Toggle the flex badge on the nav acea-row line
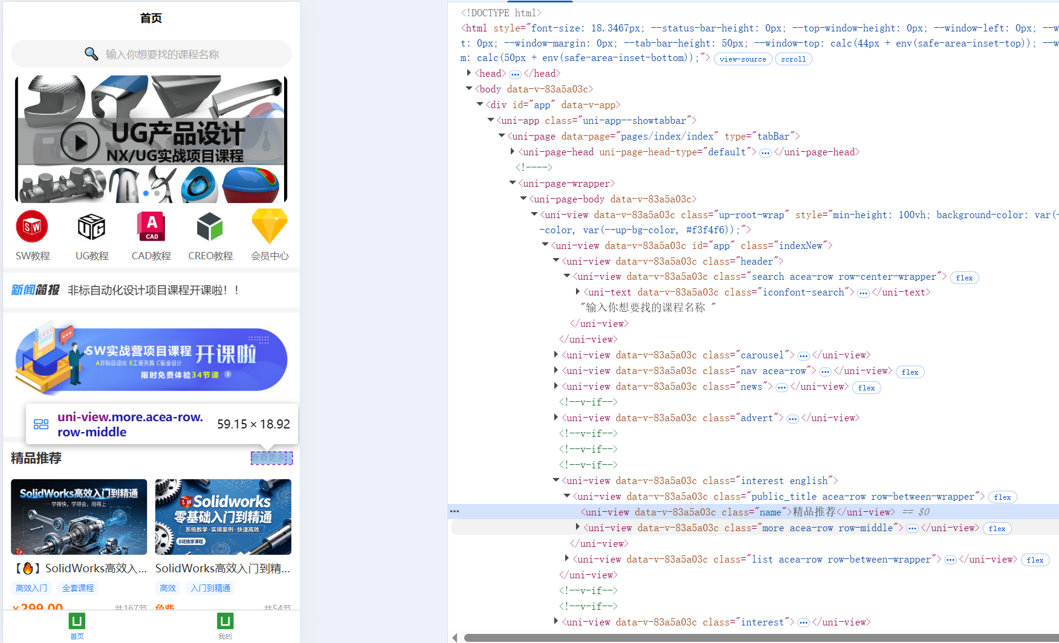Viewport: 1059px width, 643px height. [910, 372]
